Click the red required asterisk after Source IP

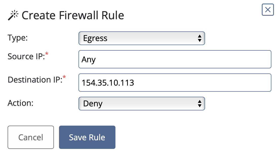[47, 53]
